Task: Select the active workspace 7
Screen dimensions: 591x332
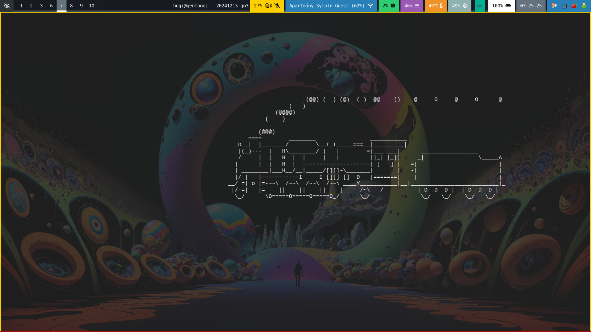Action: pos(61,6)
